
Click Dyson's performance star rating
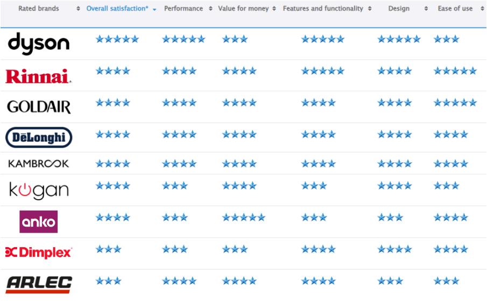[183, 39]
